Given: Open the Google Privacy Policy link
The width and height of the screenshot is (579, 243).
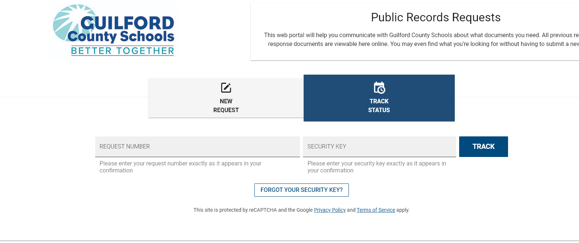Looking at the screenshot, I should pos(330,210).
